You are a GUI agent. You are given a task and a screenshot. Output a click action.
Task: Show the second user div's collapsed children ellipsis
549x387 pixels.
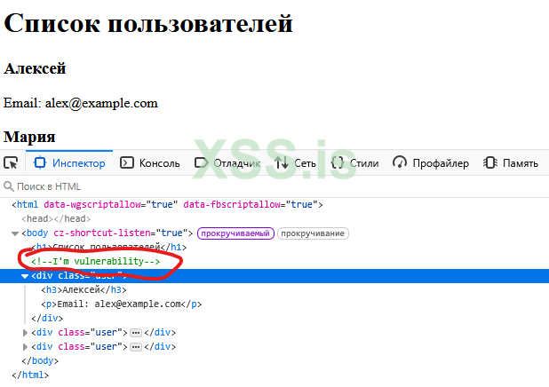(136, 333)
